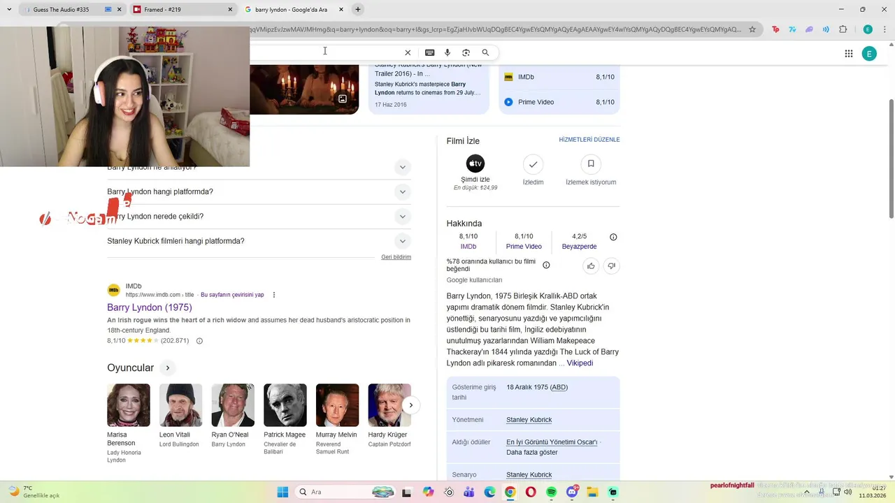Open the Google account avatar on page
895x503 pixels.
click(x=869, y=53)
